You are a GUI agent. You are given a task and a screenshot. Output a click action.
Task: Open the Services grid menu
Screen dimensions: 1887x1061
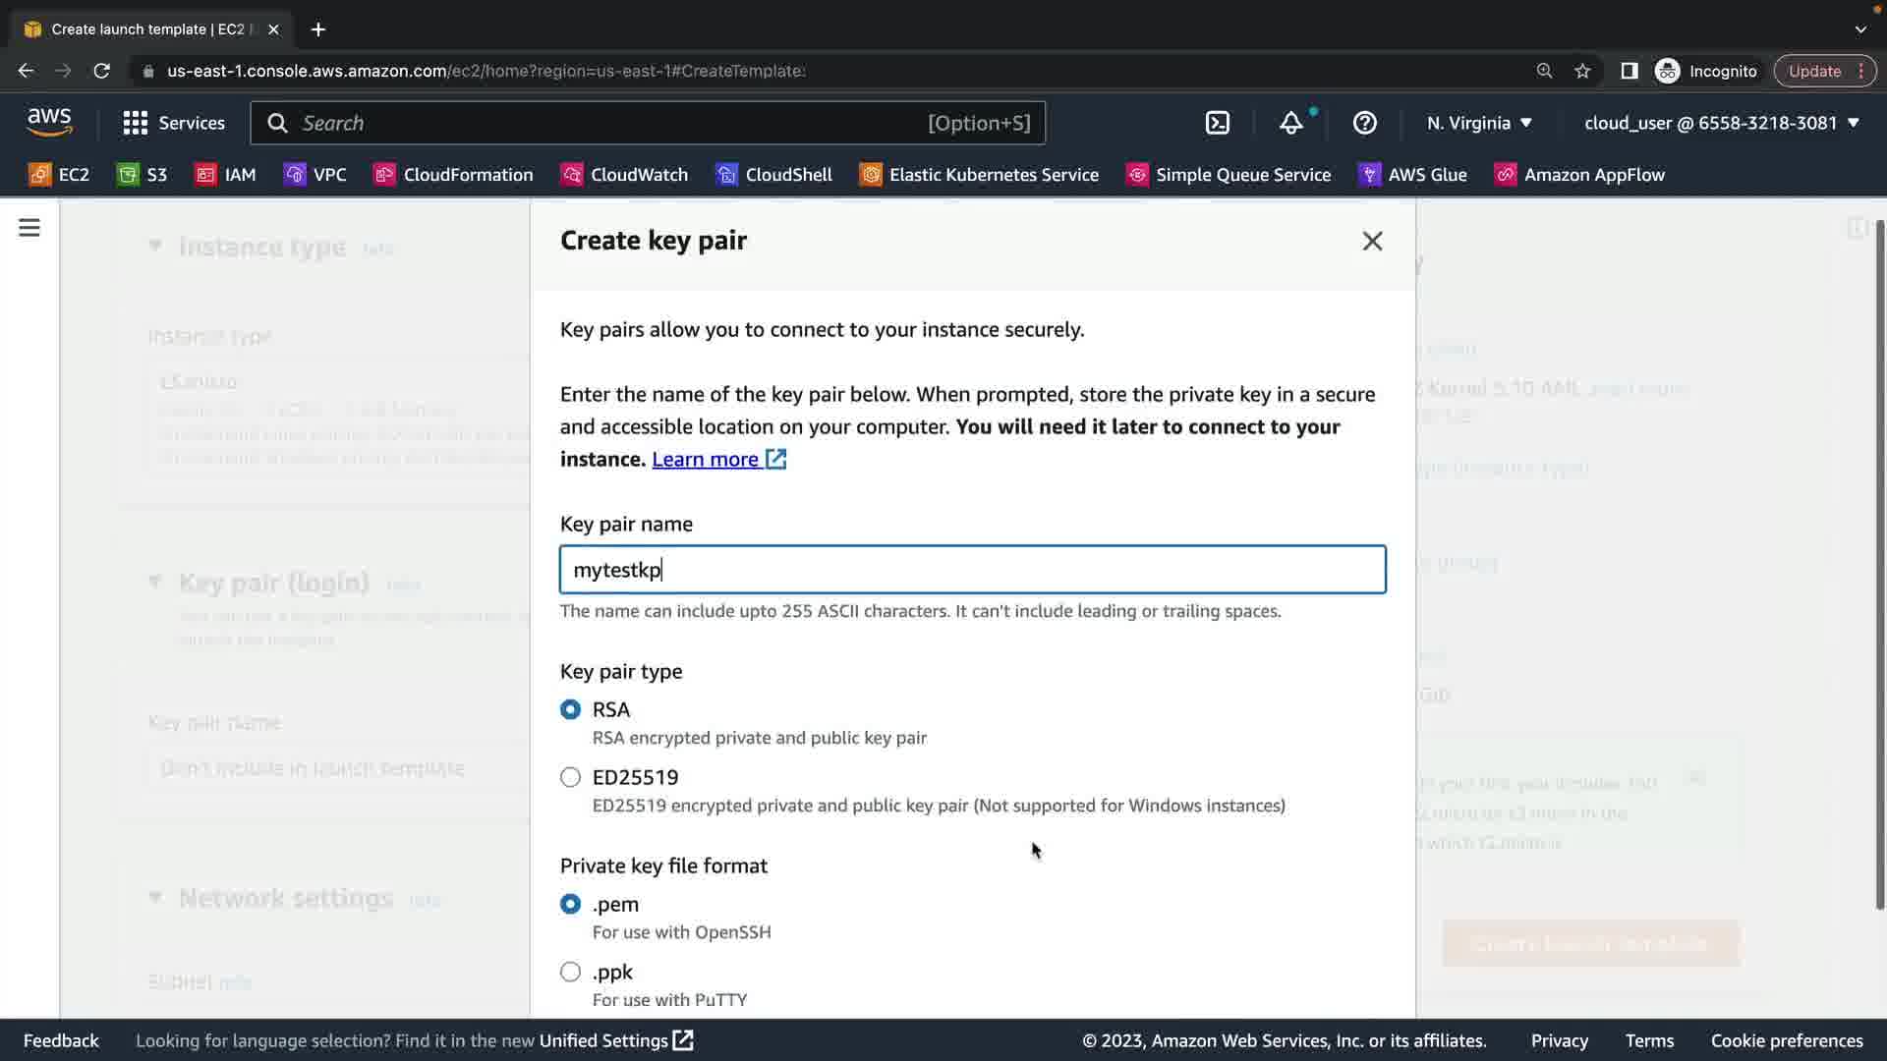(x=174, y=123)
